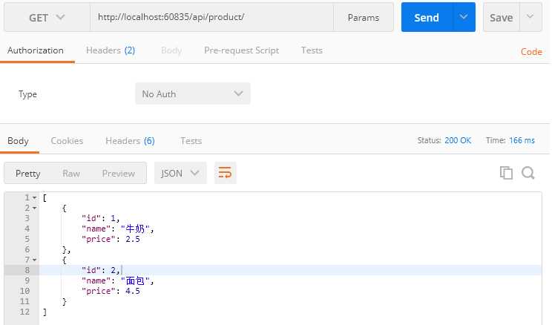
Task: Click the "name": "面包" line
Action: click(x=117, y=280)
